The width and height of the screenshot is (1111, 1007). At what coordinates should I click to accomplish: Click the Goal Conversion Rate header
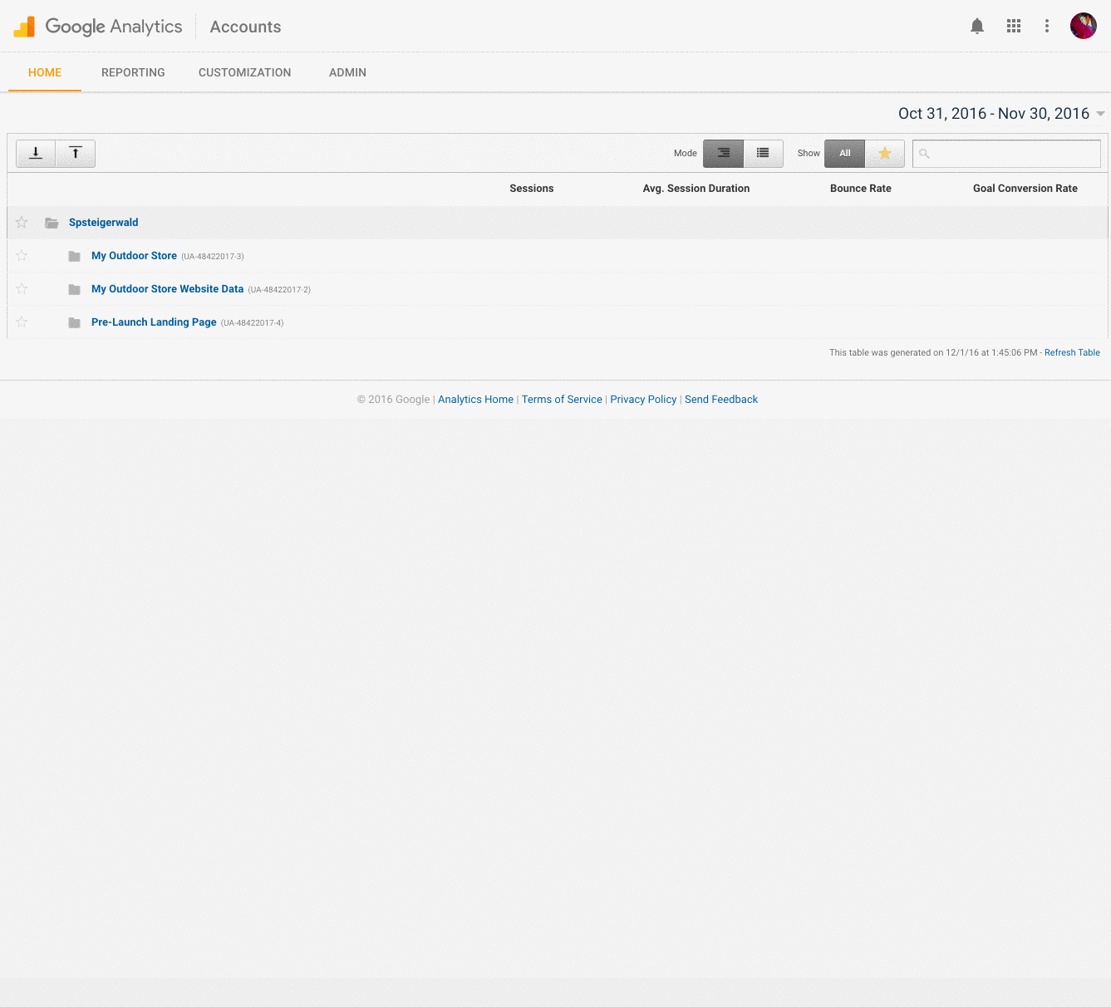click(x=1025, y=189)
